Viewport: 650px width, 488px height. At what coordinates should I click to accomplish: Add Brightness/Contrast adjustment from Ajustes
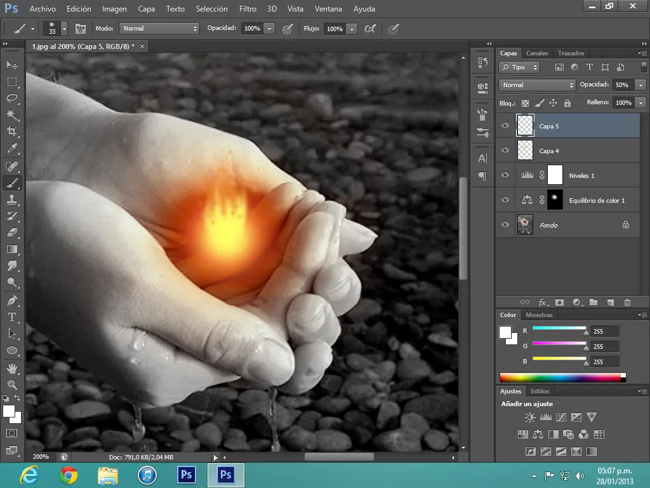[530, 417]
